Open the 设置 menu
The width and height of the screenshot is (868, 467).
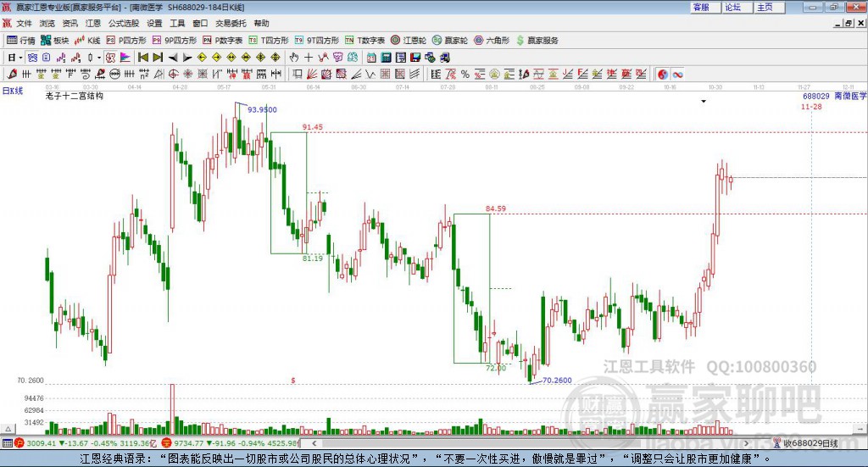click(x=154, y=23)
